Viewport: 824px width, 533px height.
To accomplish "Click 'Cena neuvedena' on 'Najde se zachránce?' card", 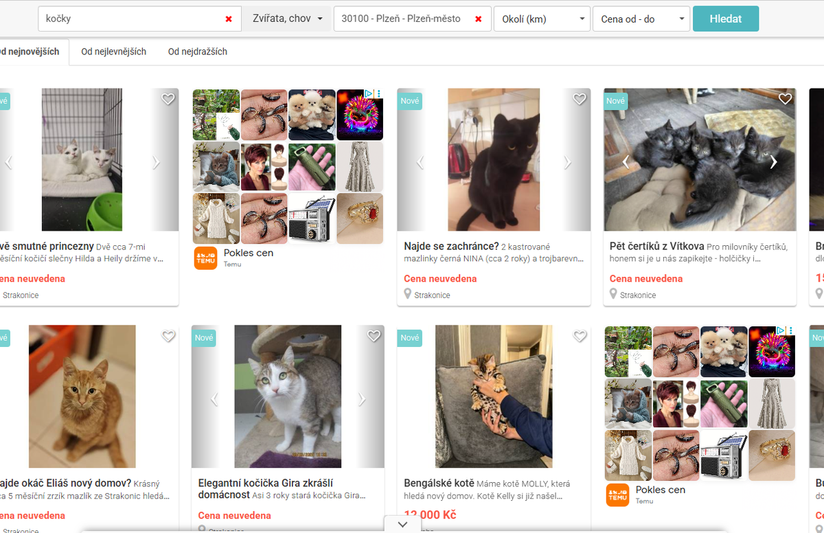I will [x=440, y=279].
